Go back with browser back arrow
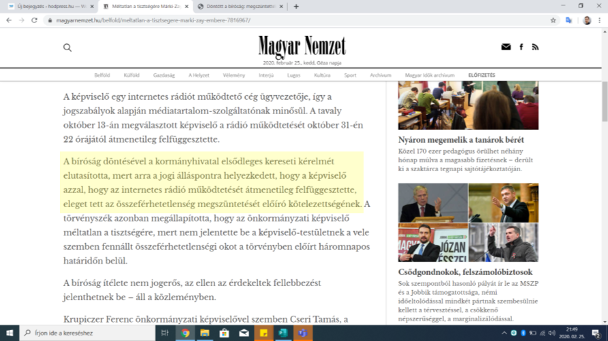The image size is (608, 341). pos(8,20)
